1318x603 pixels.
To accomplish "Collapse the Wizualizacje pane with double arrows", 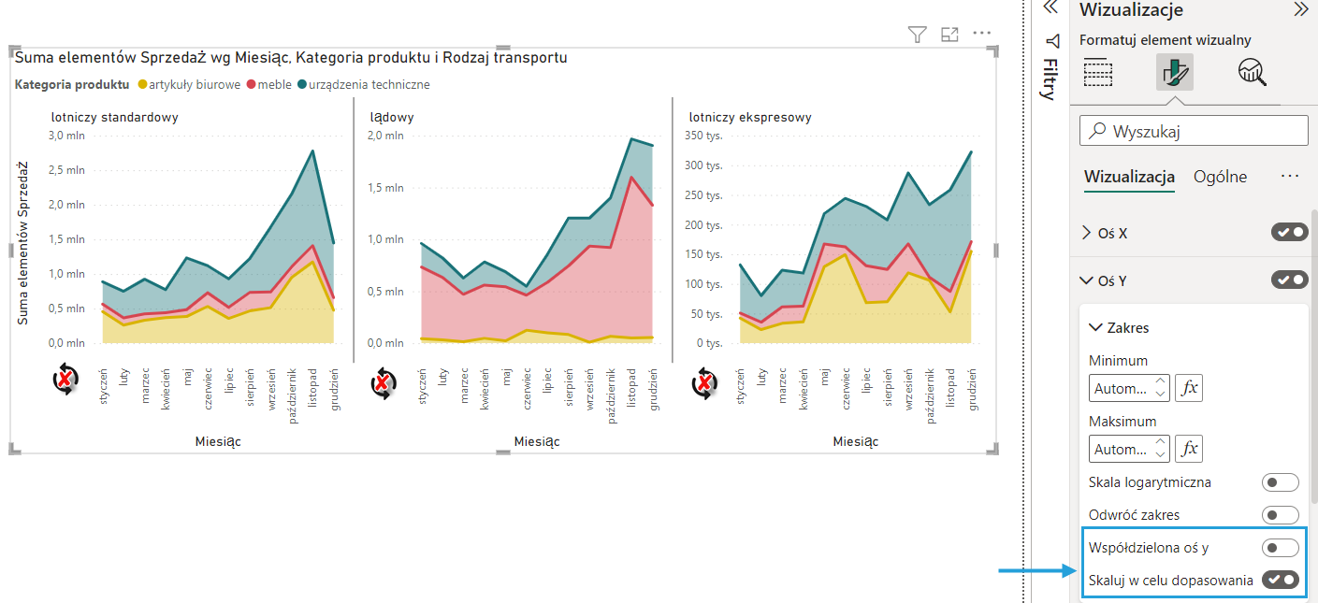I will [1300, 10].
